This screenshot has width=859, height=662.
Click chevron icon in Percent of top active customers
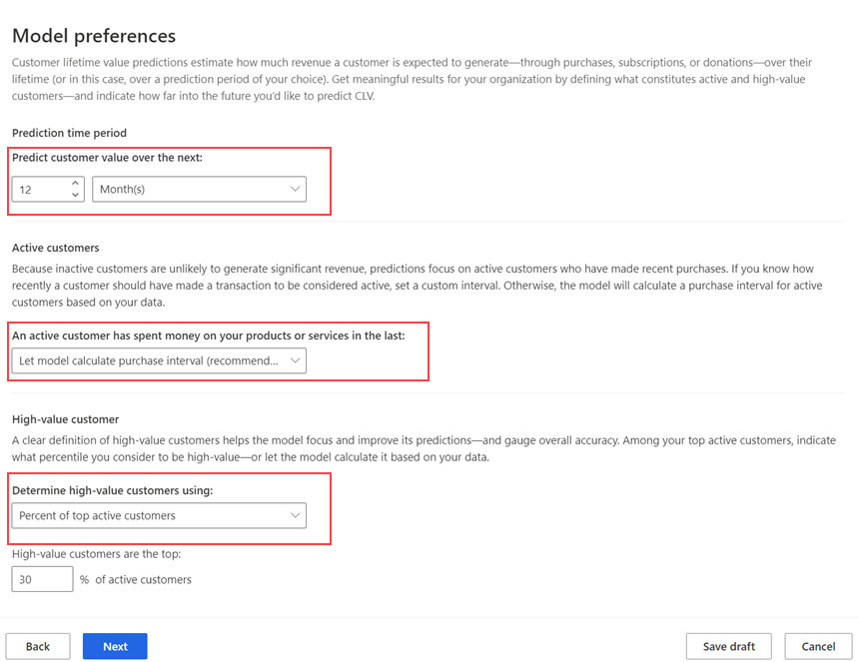point(295,515)
